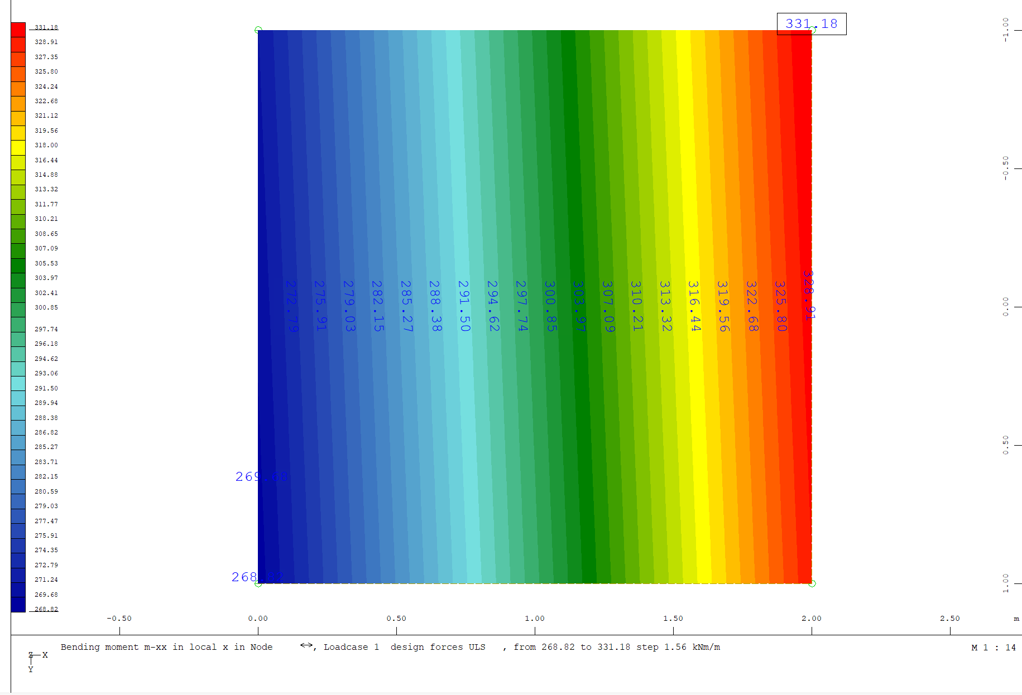
Task: Click the dark blue 268.82 legend swatch
Action: 18,605
